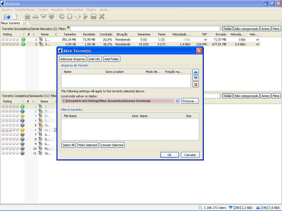
Task: Click top-panel Anime category button
Action: [265, 29]
